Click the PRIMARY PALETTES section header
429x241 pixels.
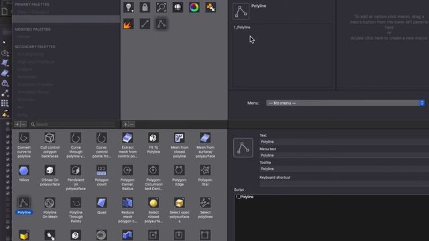(32, 5)
